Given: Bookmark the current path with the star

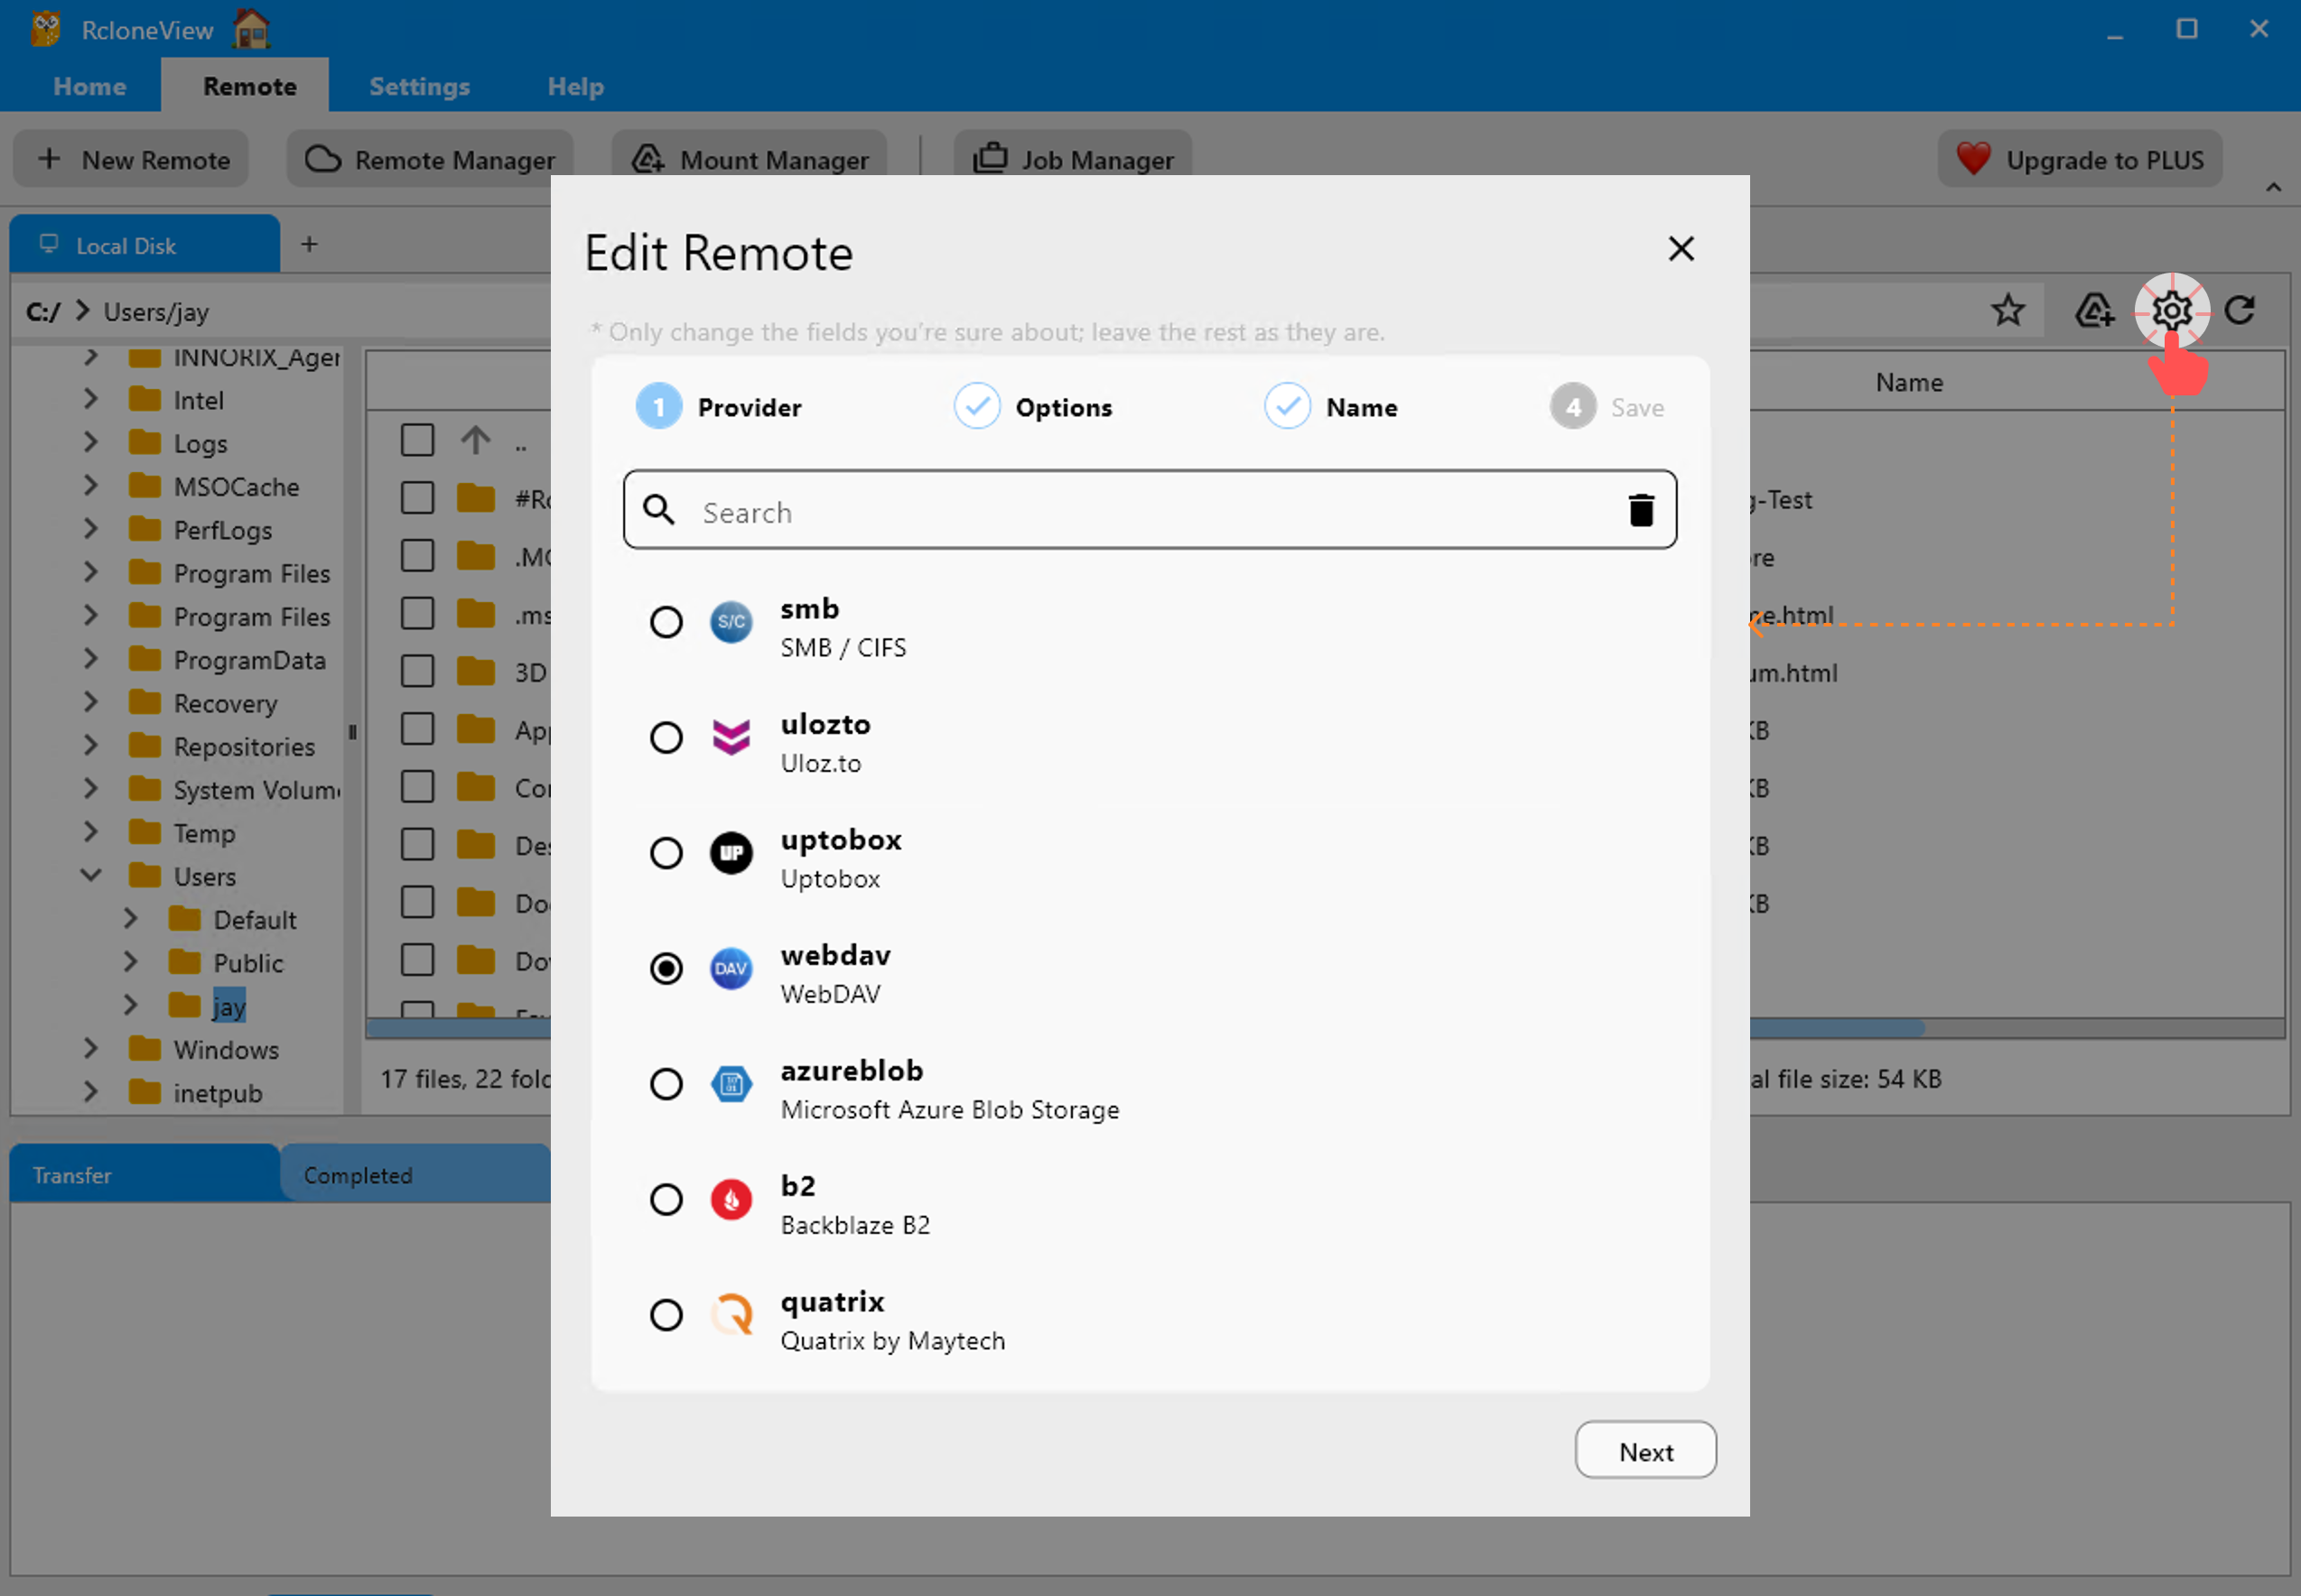Looking at the screenshot, I should 2008,311.
